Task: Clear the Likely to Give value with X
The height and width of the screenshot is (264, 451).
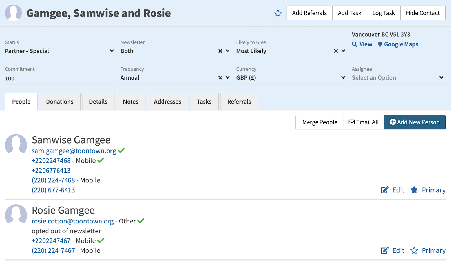Action: pyautogui.click(x=336, y=51)
